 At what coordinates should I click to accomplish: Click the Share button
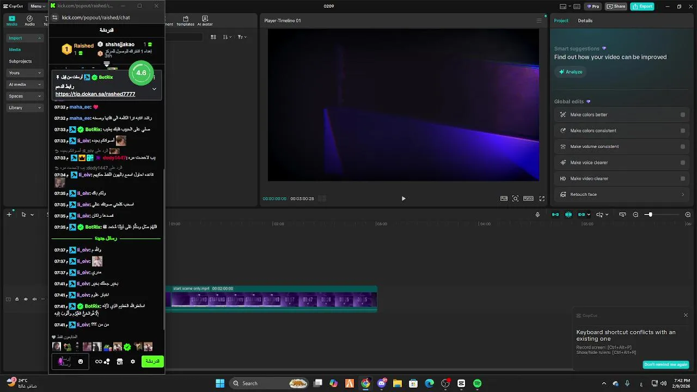point(616,7)
